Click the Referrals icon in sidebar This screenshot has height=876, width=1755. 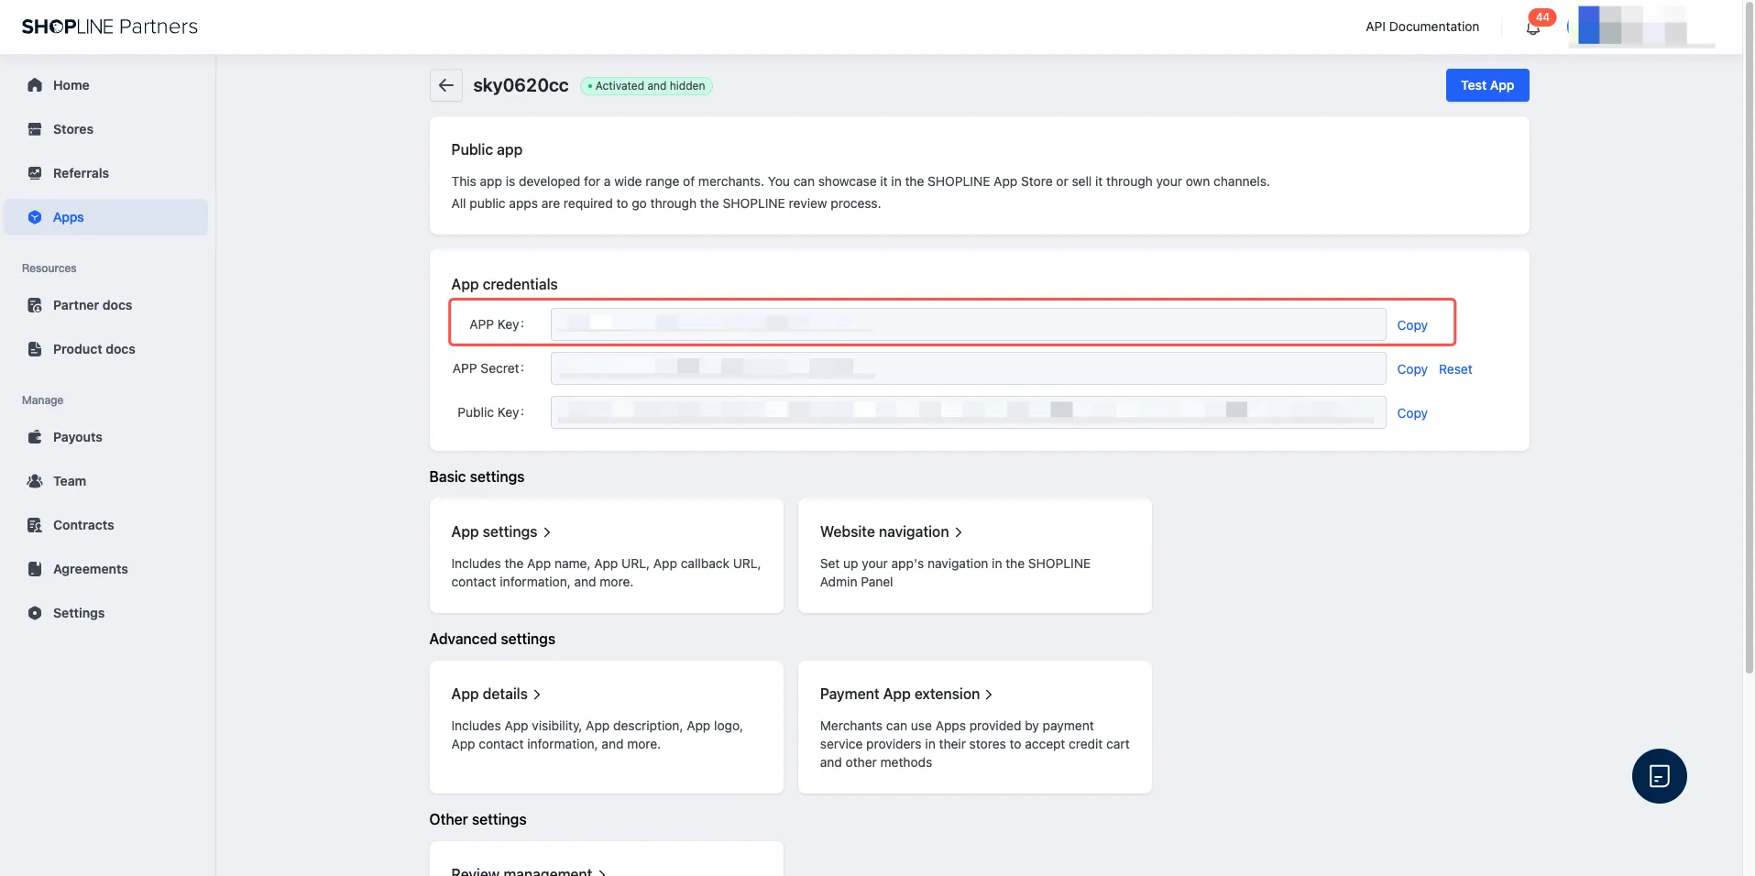point(35,173)
